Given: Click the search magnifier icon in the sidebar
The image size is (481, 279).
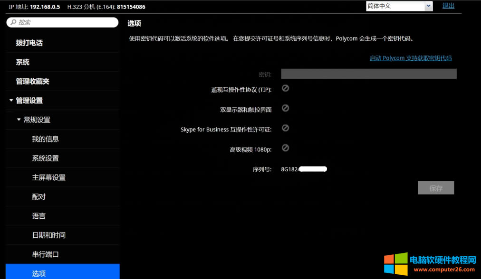Looking at the screenshot, I should (x=13, y=22).
